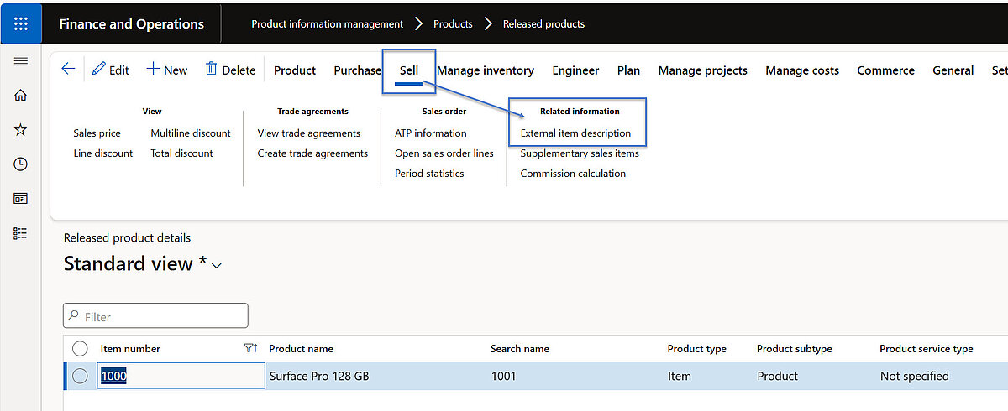The image size is (1008, 411).
Task: Open Favorites star icon in sidebar
Action: [x=21, y=130]
